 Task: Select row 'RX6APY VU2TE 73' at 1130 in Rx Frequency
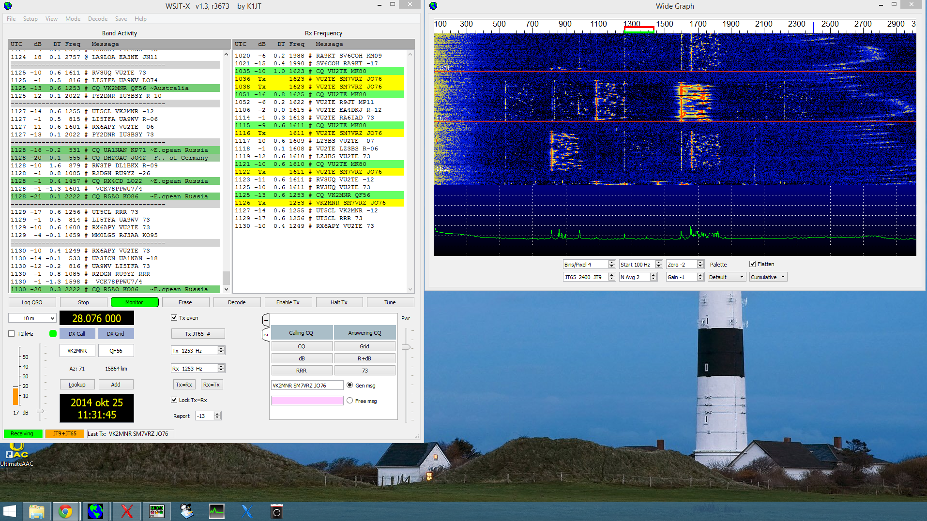(319, 226)
